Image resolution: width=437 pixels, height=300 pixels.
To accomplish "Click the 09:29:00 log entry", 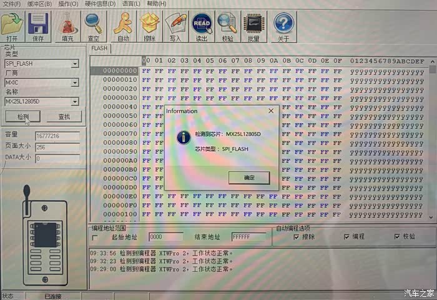I will coord(162,269).
